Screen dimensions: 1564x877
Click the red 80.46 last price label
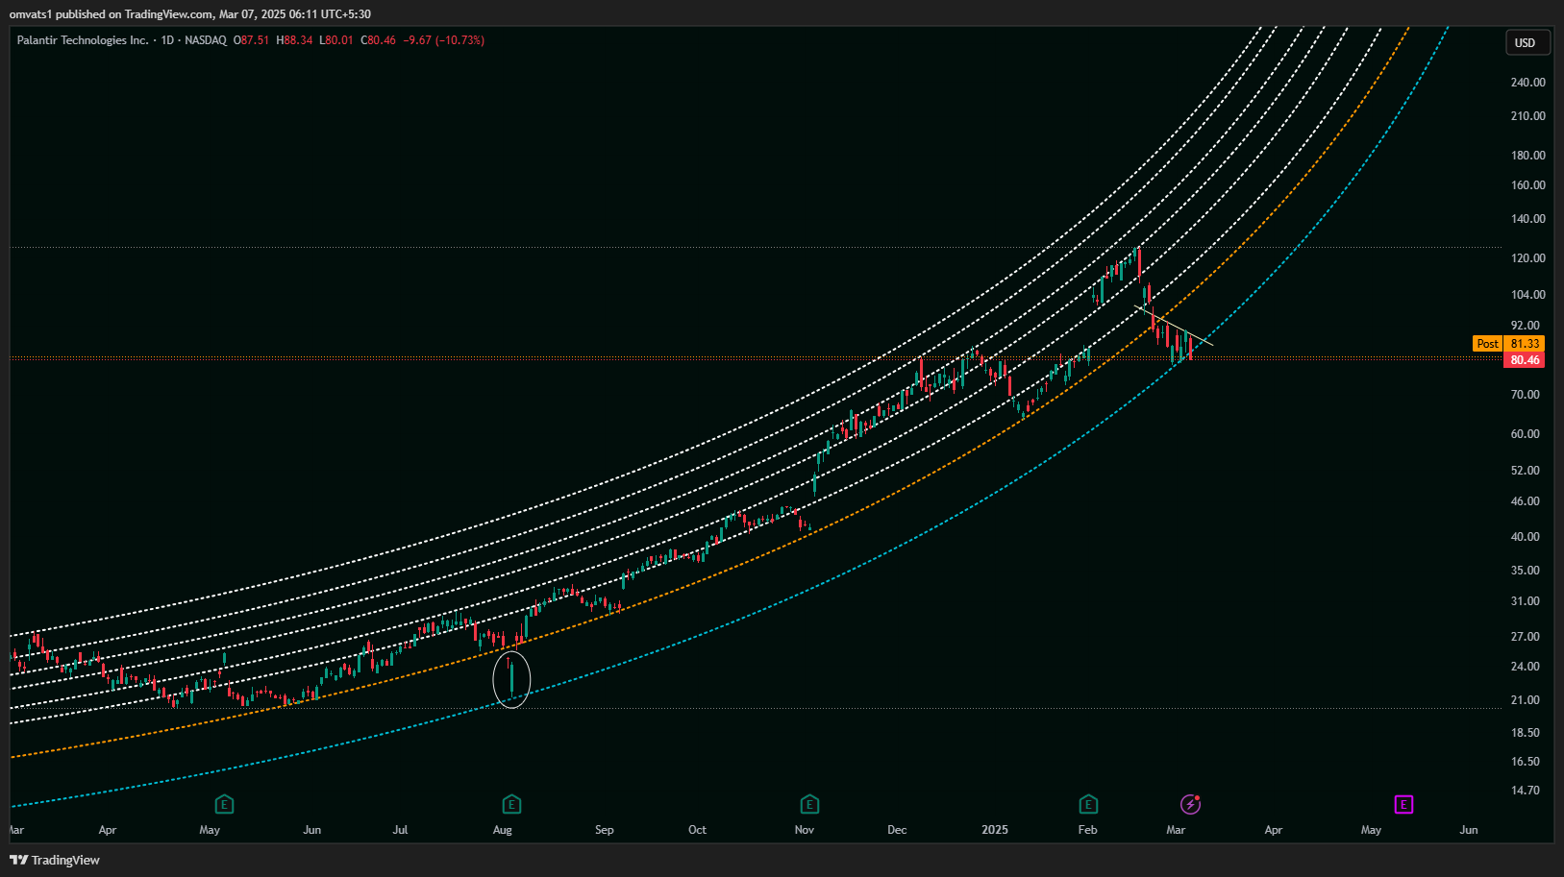click(x=1525, y=360)
